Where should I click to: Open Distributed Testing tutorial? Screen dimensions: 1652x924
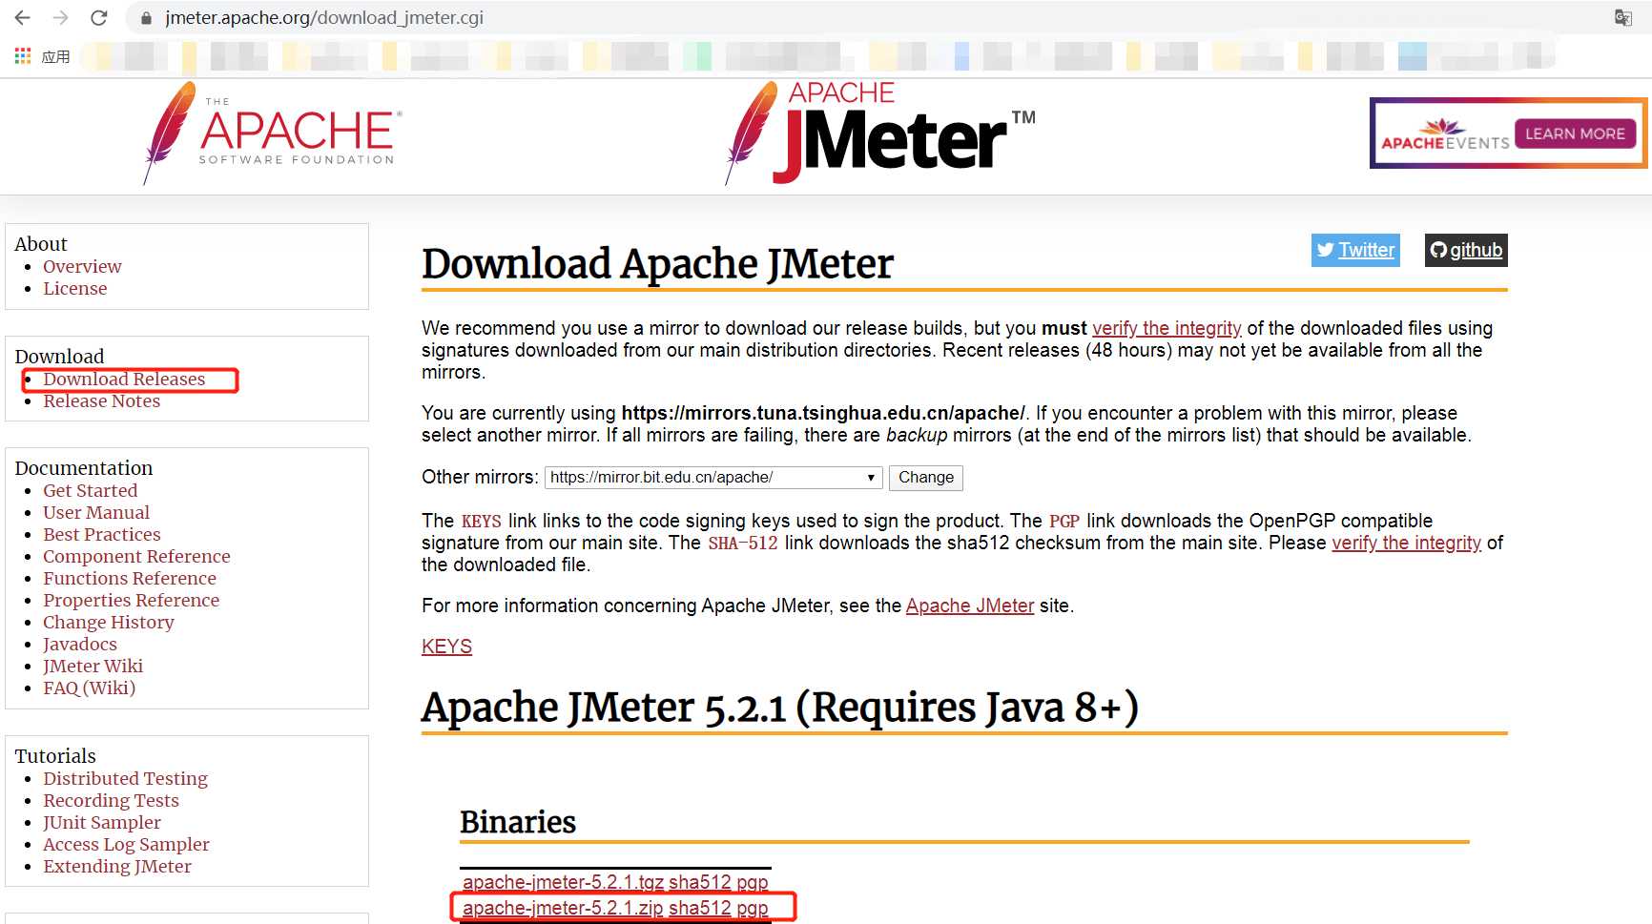click(x=125, y=778)
